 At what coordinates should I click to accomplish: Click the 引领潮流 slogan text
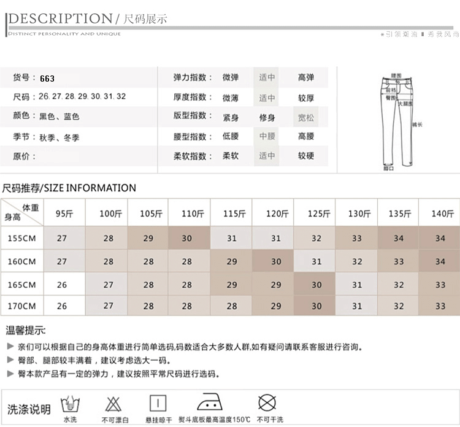[x=401, y=34]
